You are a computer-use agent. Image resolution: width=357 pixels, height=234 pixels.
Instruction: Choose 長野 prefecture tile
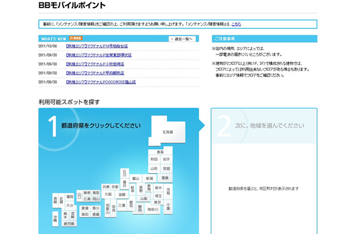coord(141,189)
